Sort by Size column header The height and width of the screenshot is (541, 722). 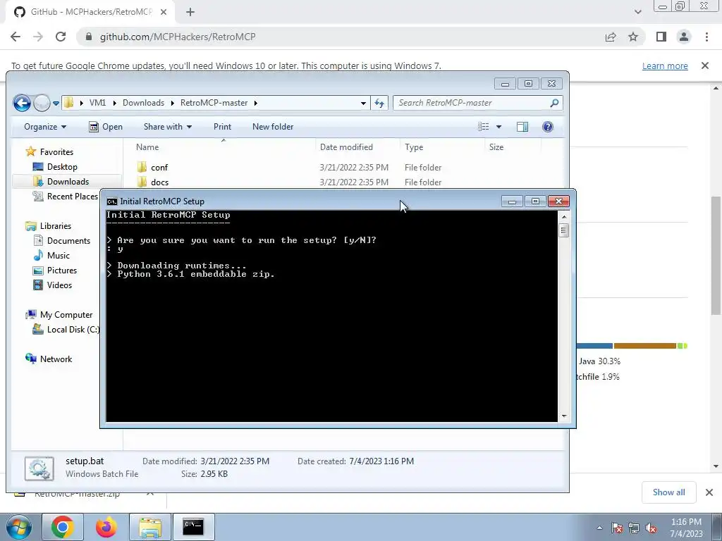point(496,147)
